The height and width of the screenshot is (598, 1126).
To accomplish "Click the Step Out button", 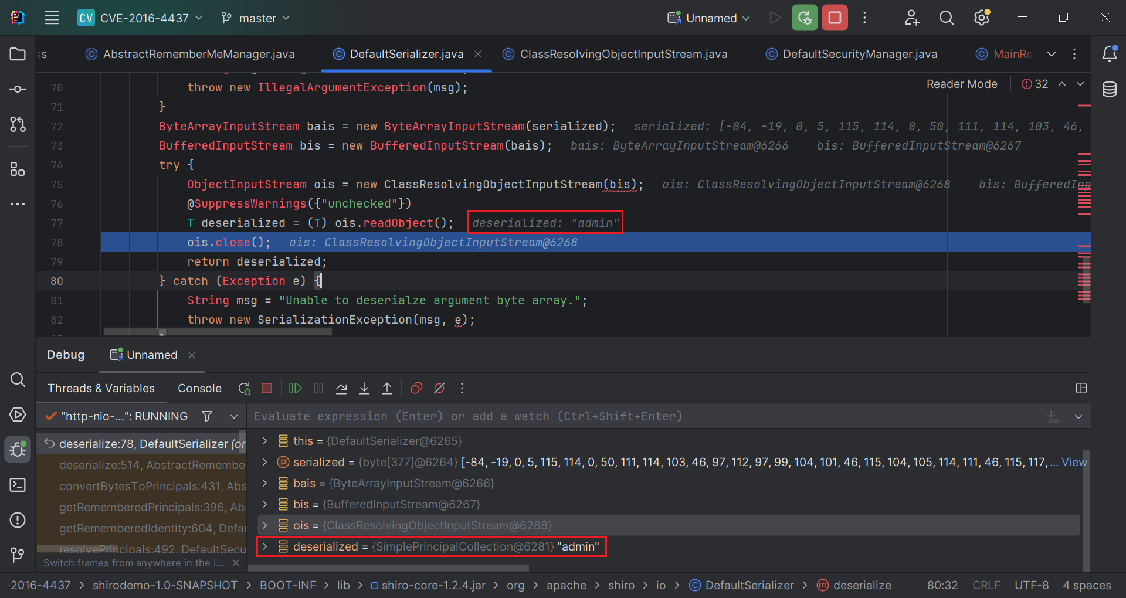I will point(387,388).
